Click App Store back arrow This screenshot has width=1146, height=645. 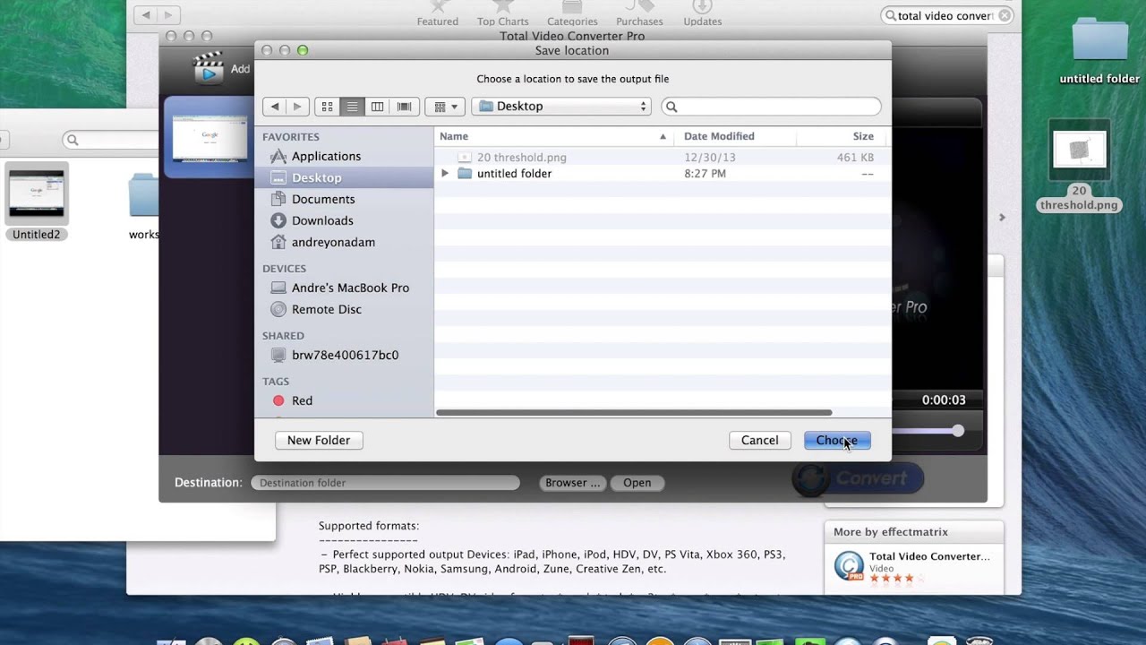tap(146, 15)
